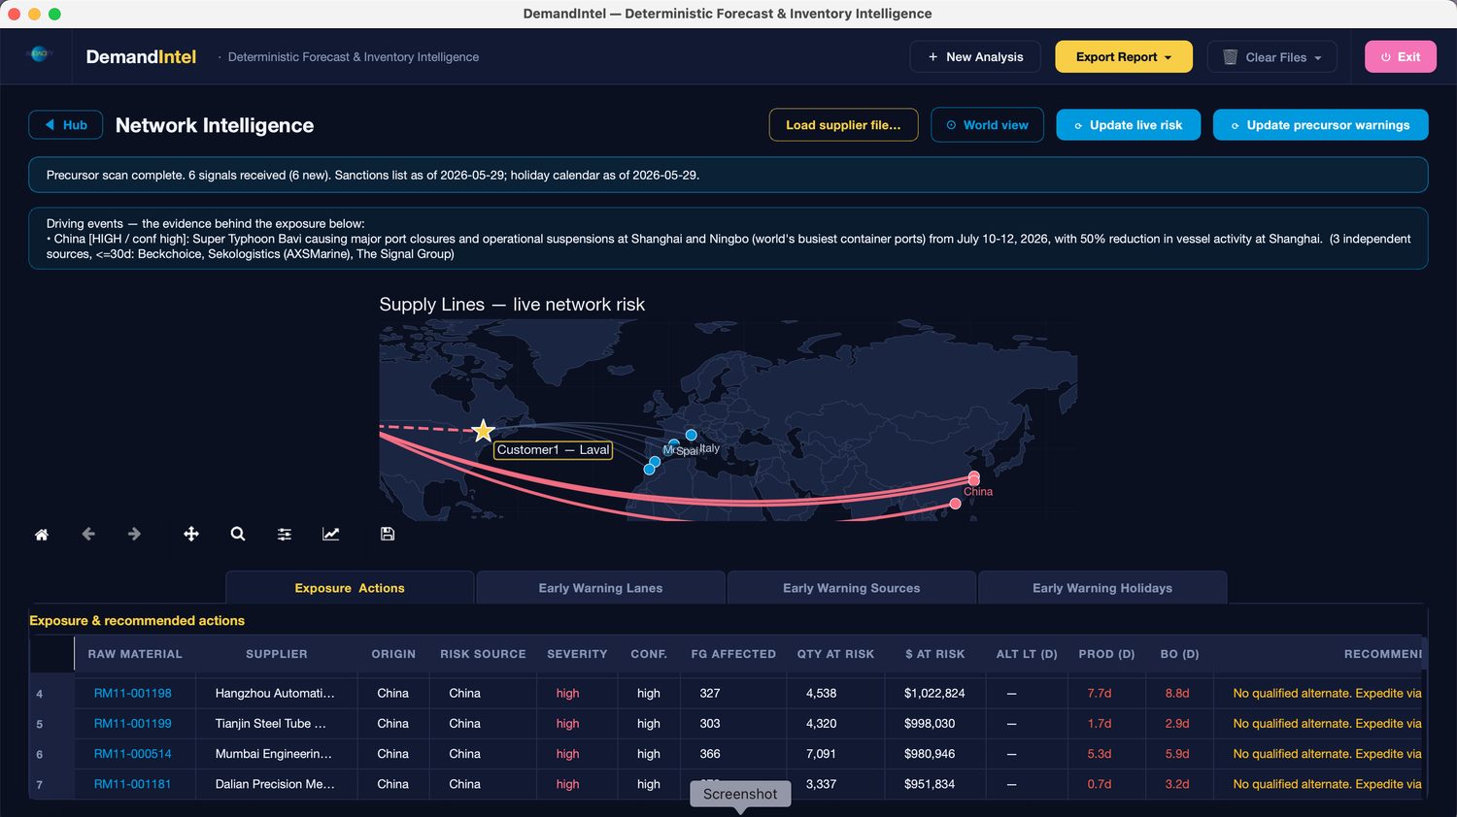This screenshot has width=1457, height=817.
Task: Switch to World view
Action: 987,125
